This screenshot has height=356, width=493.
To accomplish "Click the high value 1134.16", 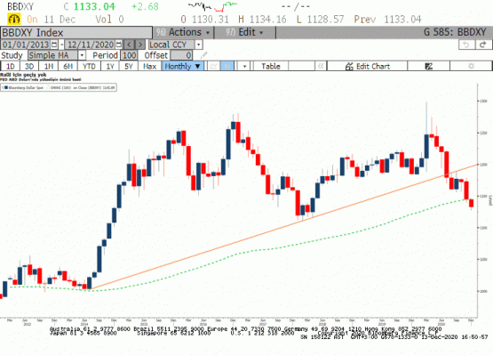I will (268, 20).
